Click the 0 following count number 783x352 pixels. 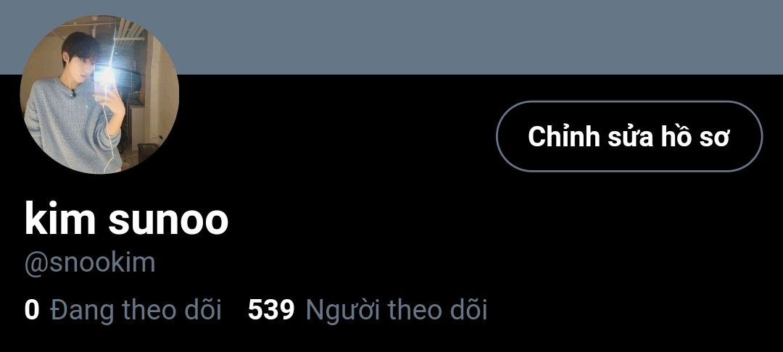pyautogui.click(x=31, y=309)
